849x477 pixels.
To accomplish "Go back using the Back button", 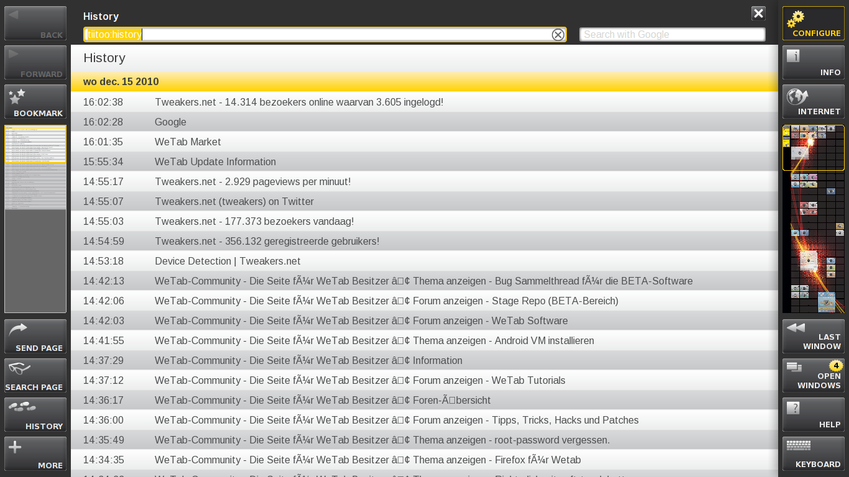I will tap(35, 24).
